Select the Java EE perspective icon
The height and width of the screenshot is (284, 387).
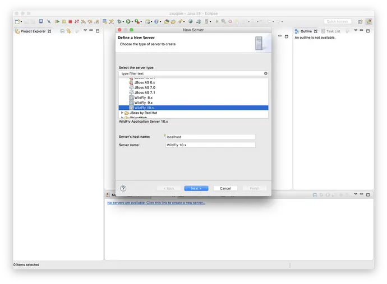[x=368, y=22]
